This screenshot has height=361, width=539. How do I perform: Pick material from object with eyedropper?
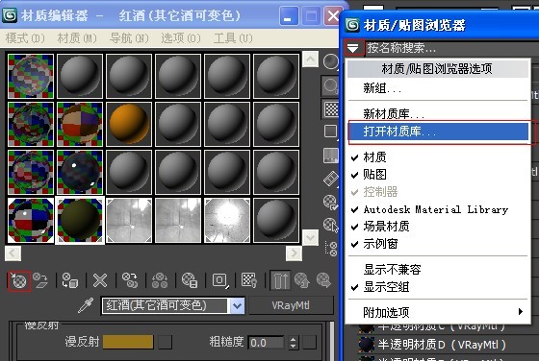coord(86,305)
